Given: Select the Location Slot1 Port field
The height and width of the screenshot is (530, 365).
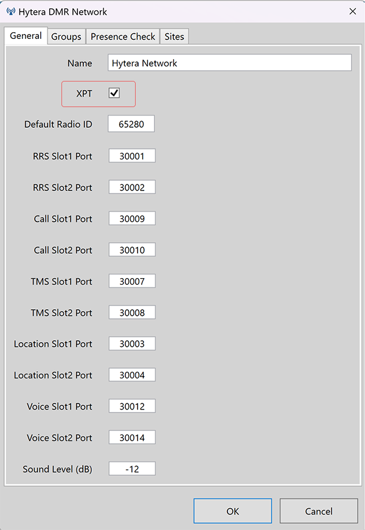Looking at the screenshot, I should (132, 343).
